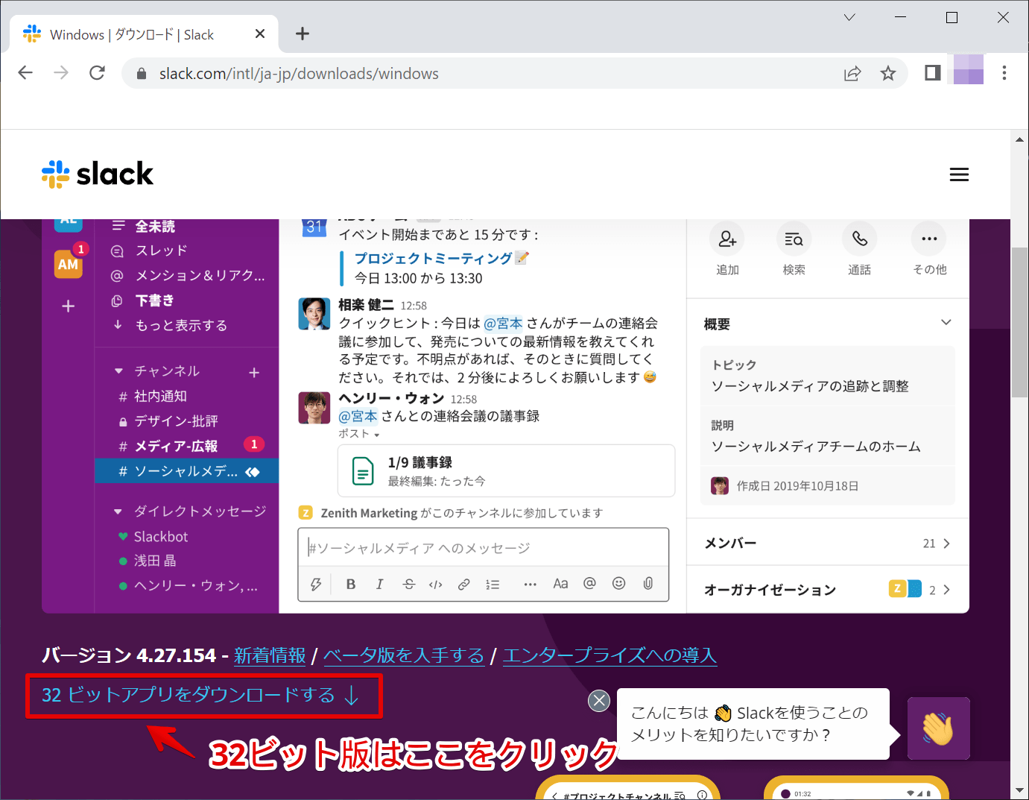Viewport: 1029px width, 800px height.
Task: Open the Slack website hamburger menu
Action: click(959, 174)
